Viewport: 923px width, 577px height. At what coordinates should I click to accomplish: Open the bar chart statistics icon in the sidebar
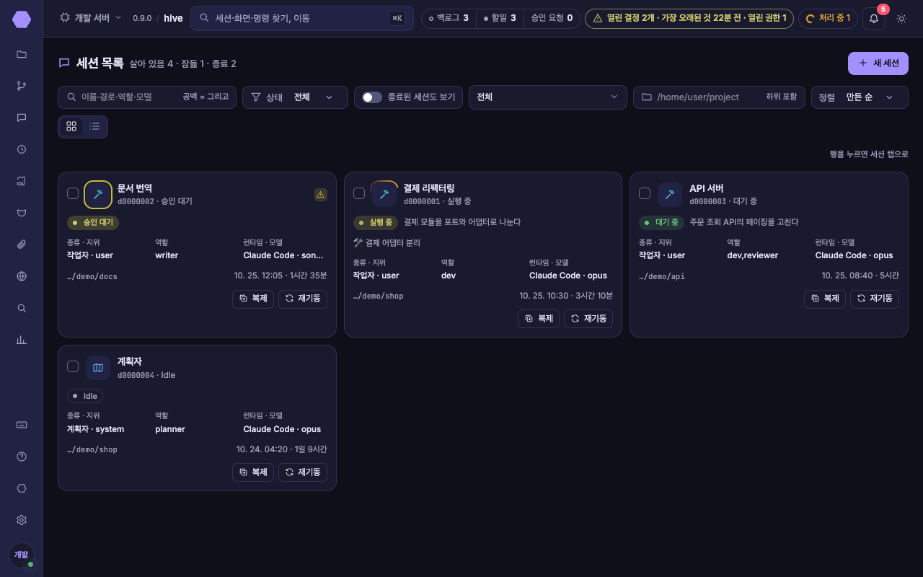click(x=22, y=340)
